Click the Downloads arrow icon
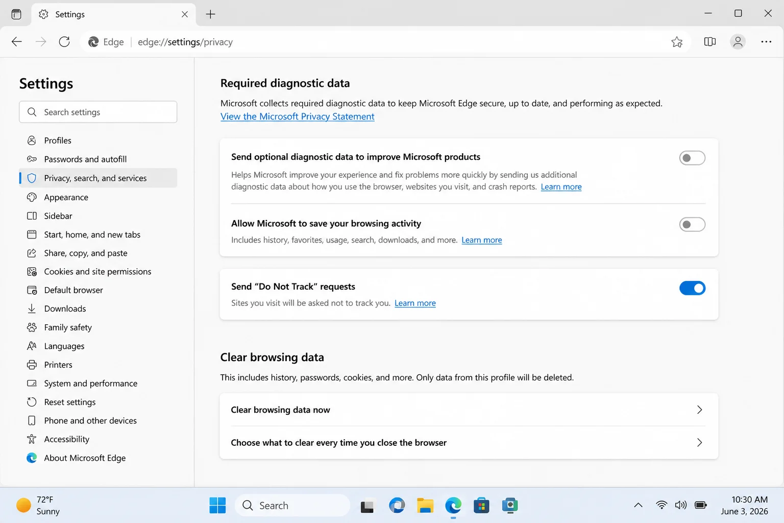This screenshot has height=523, width=784. coord(32,308)
